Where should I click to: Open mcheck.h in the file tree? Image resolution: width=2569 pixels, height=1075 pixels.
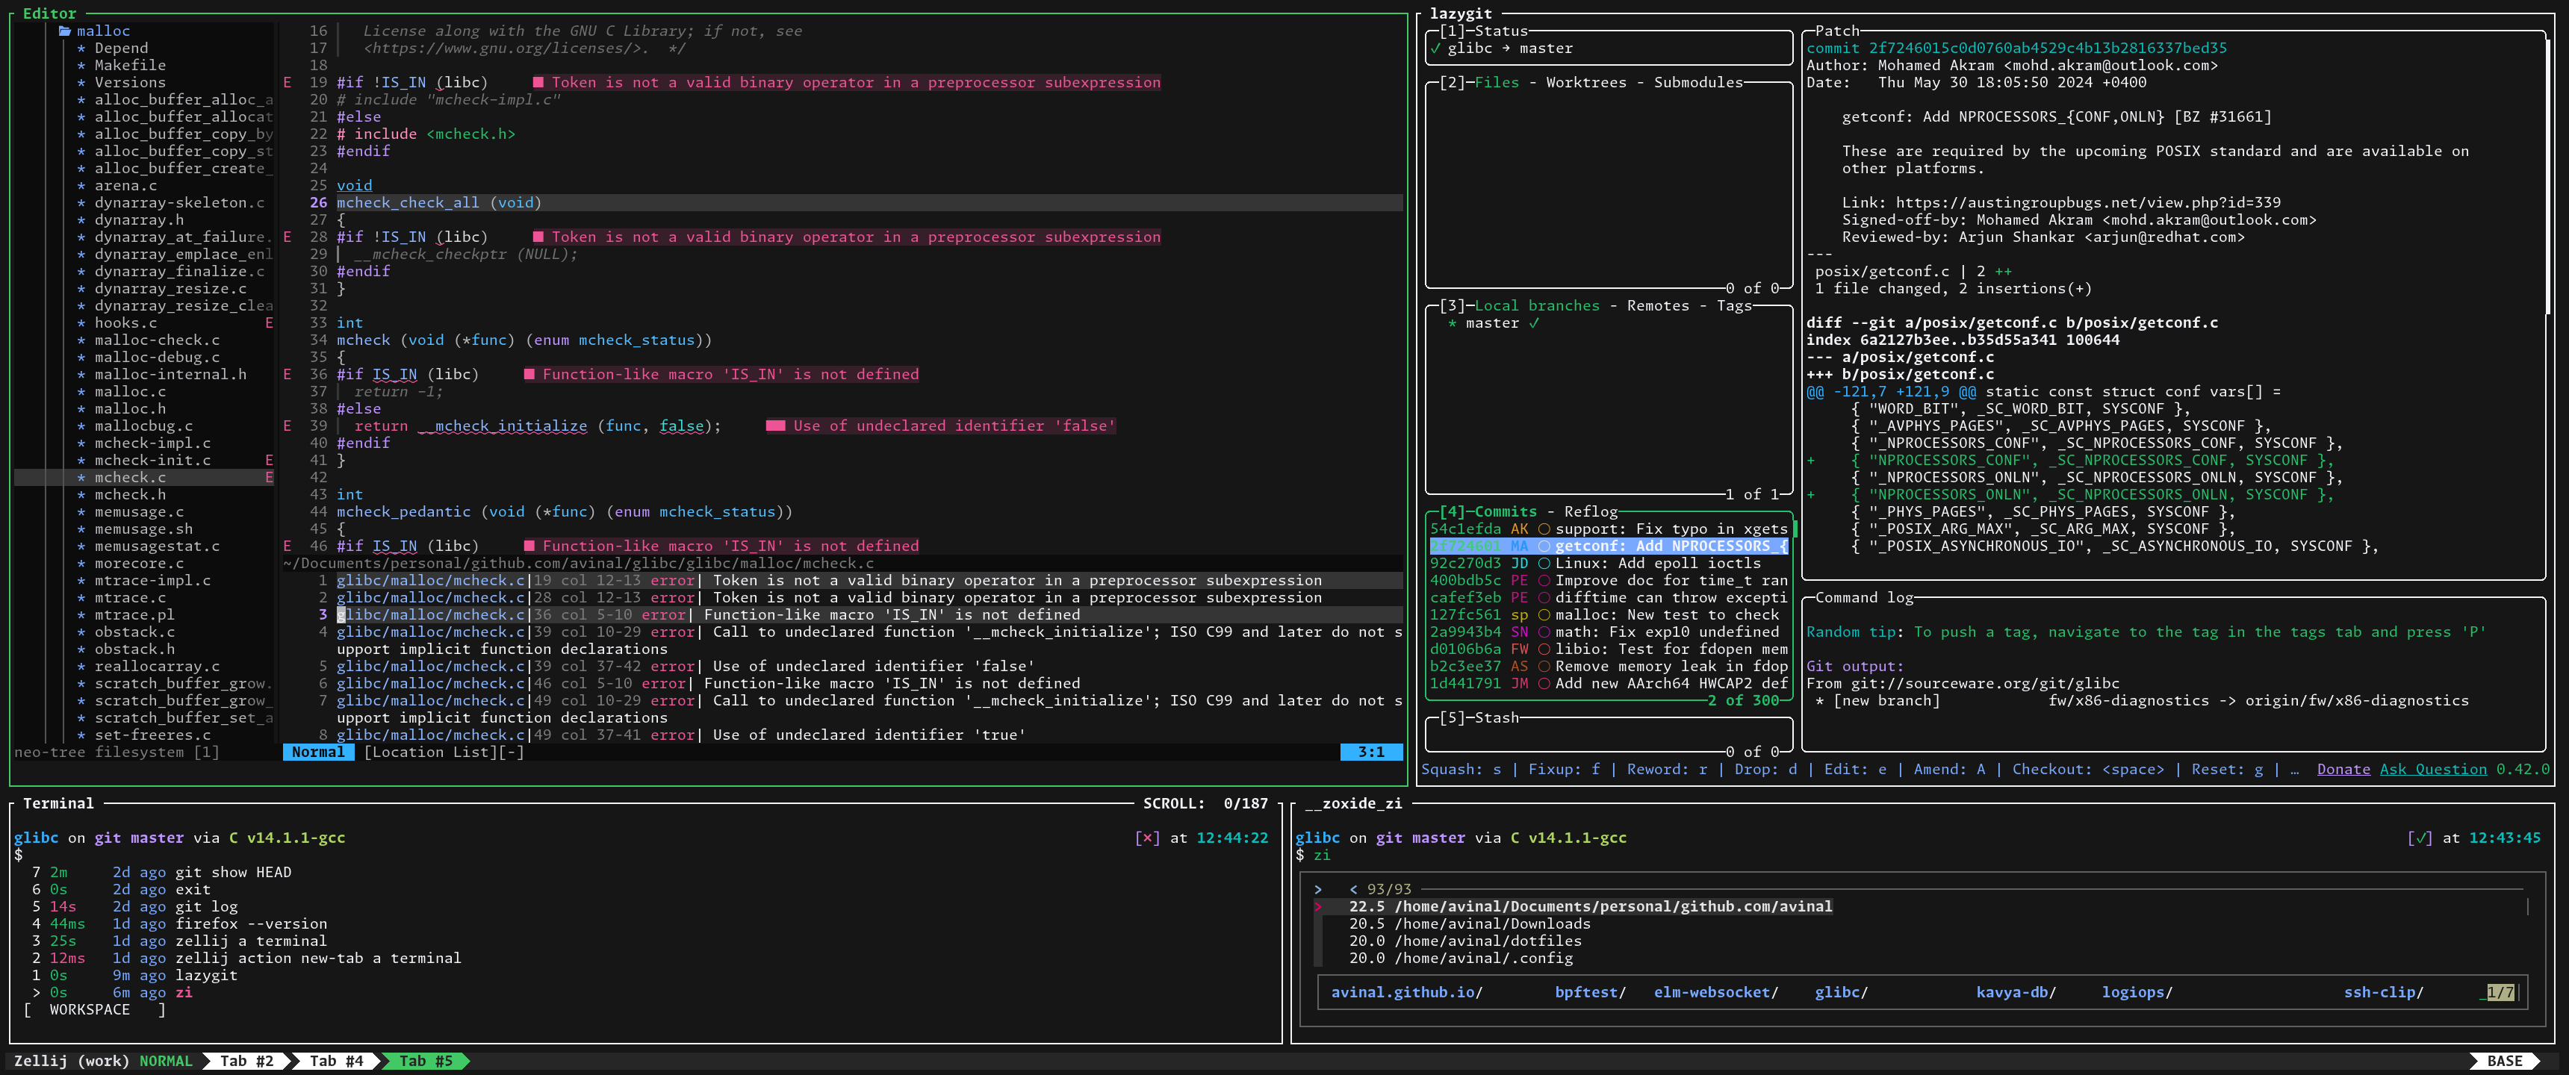coord(130,495)
